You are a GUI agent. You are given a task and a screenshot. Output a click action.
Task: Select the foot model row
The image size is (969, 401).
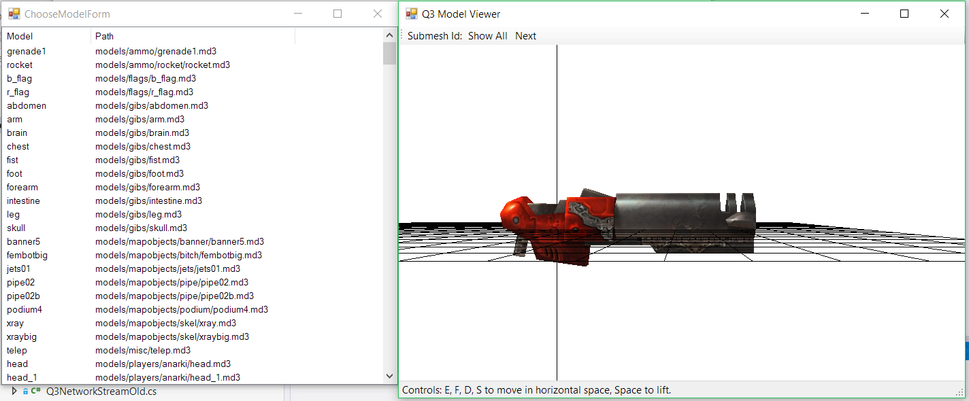tap(193, 173)
